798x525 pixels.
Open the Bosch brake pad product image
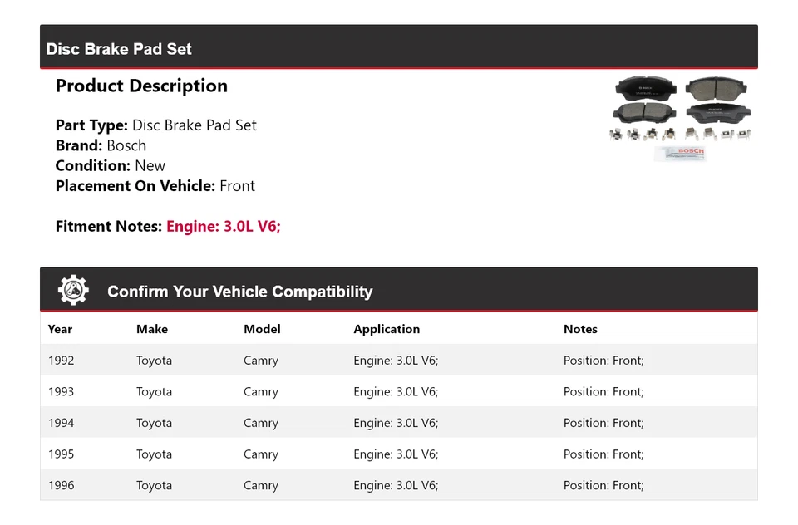(x=681, y=118)
